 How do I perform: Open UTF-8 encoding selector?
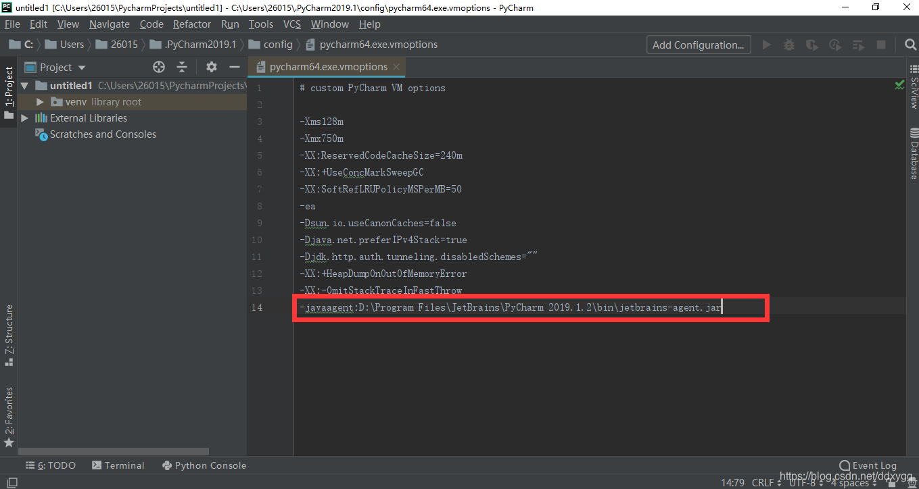click(x=805, y=482)
